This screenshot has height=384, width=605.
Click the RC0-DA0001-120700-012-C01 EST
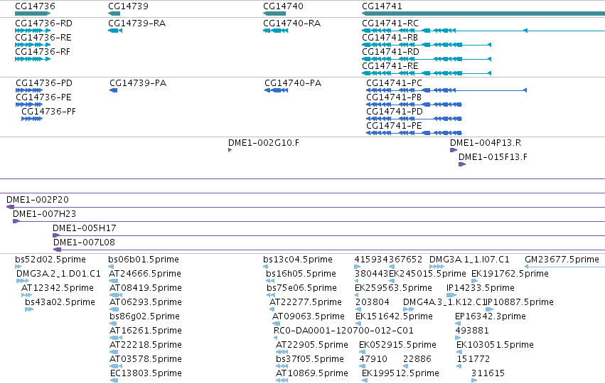(x=343, y=331)
